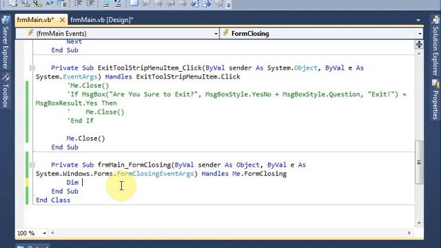The image size is (441, 248).
Task: Expand the (frmMain Events) class dropdown
Action: click(x=216, y=34)
